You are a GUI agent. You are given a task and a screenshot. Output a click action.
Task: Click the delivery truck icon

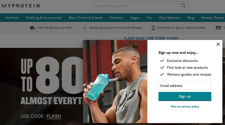pyautogui.click(x=33, y=28)
